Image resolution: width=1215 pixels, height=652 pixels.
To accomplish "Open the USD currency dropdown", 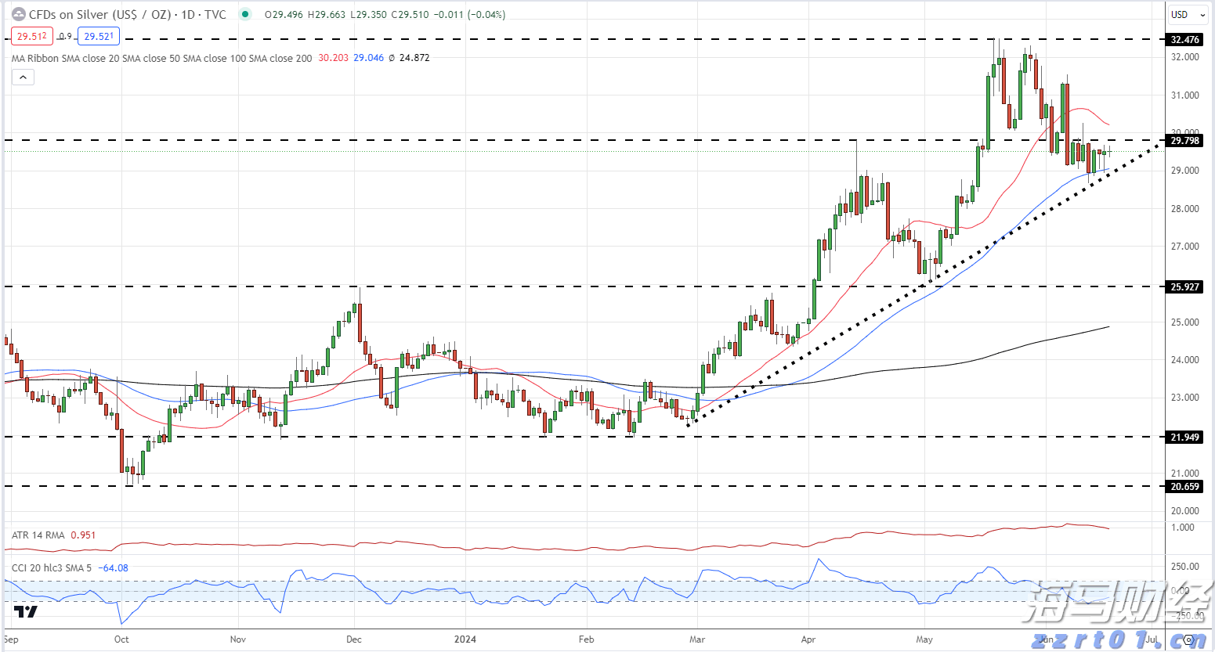I will (x=1188, y=14).
